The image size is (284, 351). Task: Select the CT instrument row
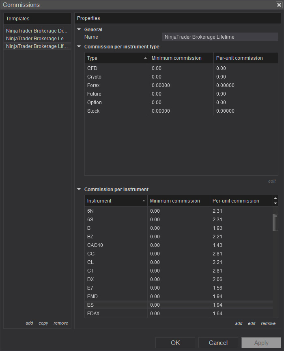point(179,270)
